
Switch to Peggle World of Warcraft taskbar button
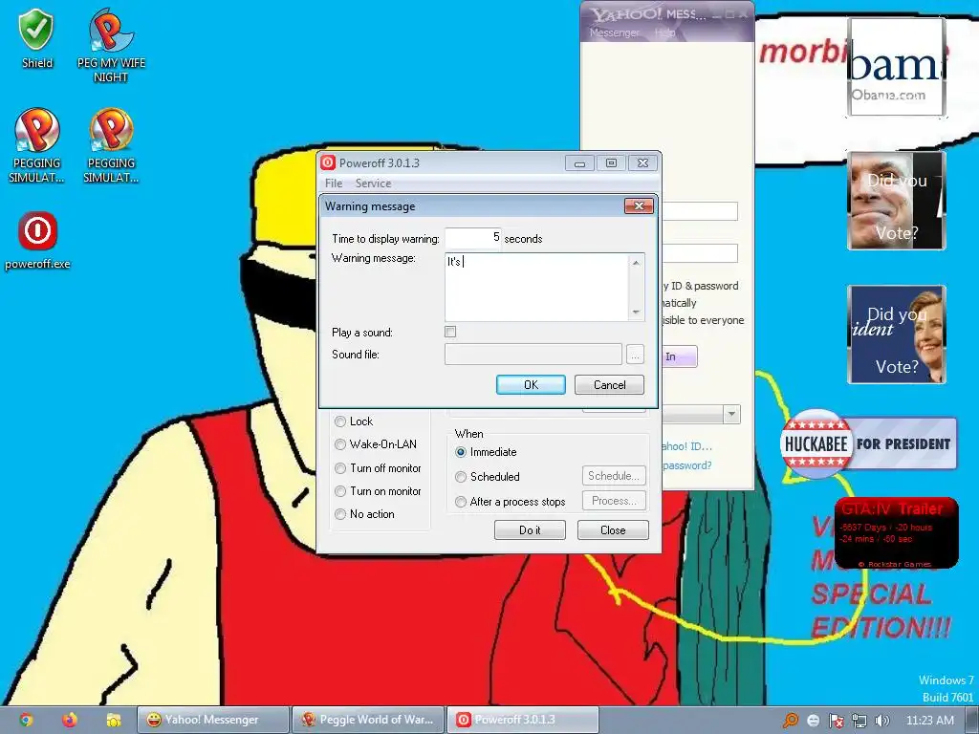tap(368, 720)
